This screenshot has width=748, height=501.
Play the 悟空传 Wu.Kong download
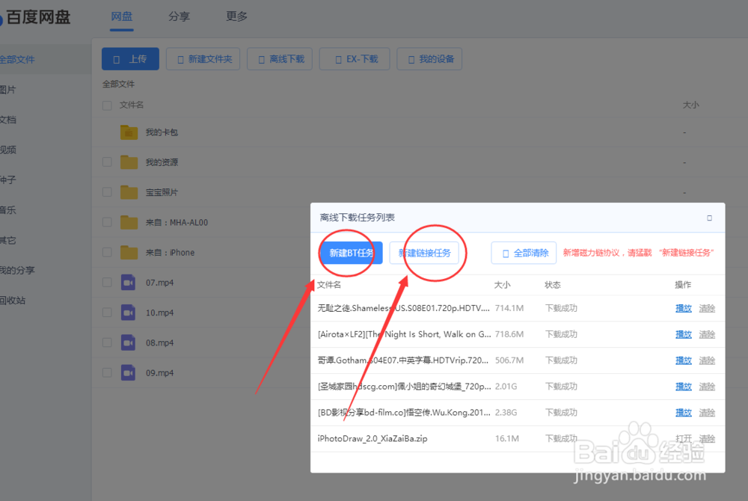pyautogui.click(x=684, y=412)
